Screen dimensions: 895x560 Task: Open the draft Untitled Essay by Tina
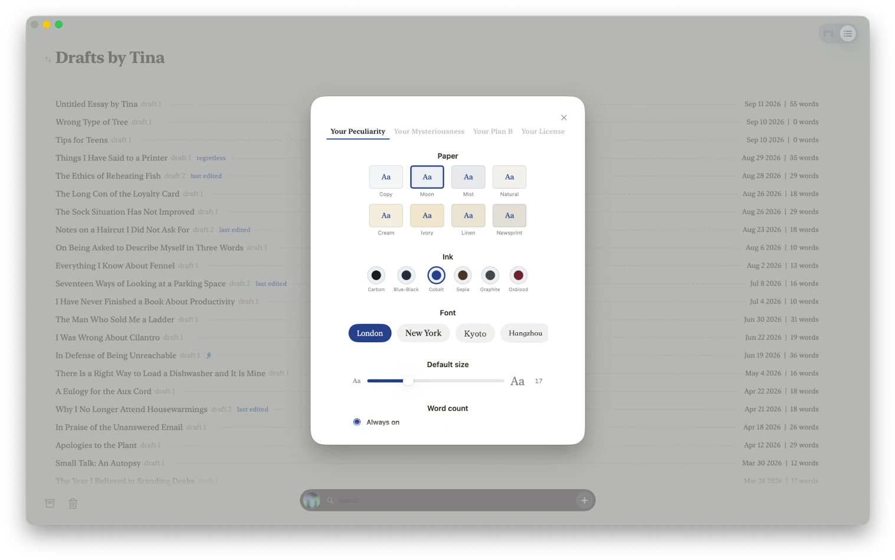[x=97, y=104]
